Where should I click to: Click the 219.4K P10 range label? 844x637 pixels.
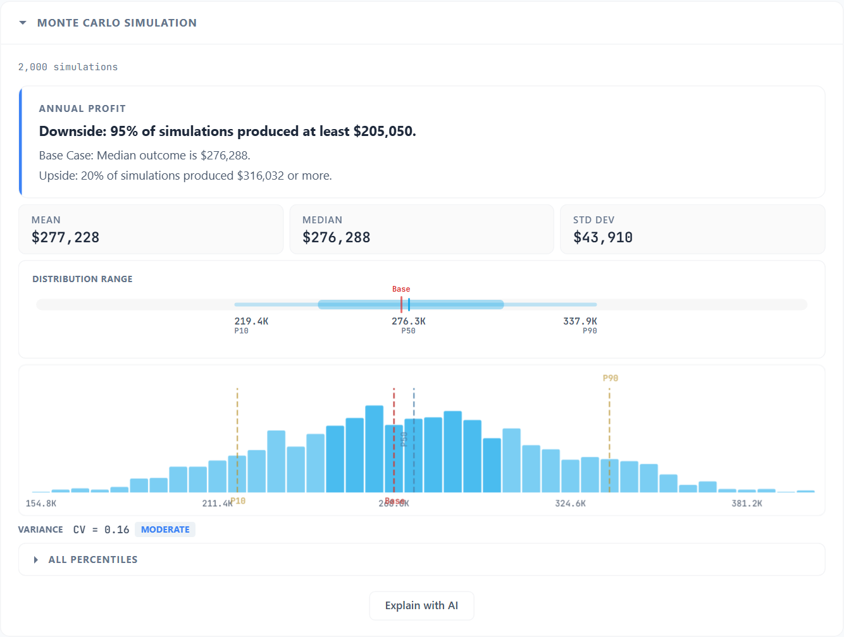(x=251, y=325)
